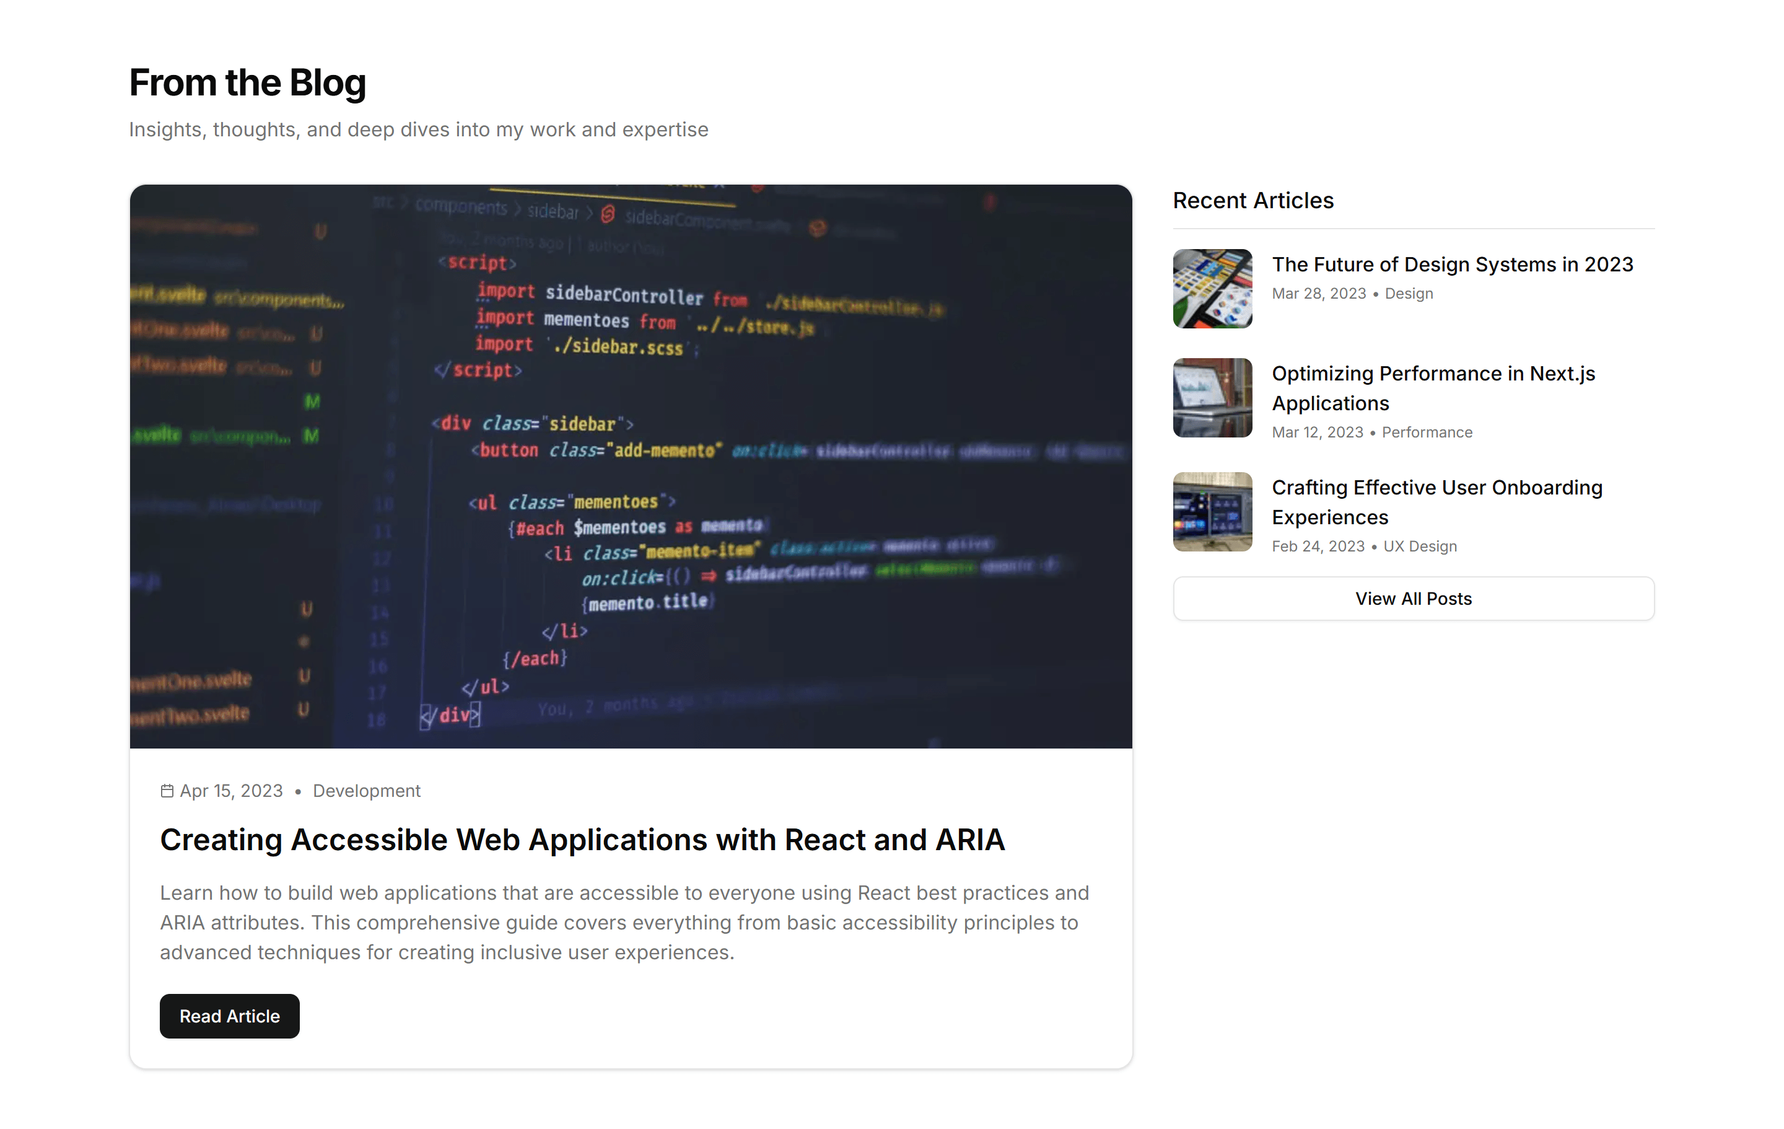1784x1129 pixels.
Task: Open the Next.js performance article thumbnail
Action: (x=1212, y=398)
